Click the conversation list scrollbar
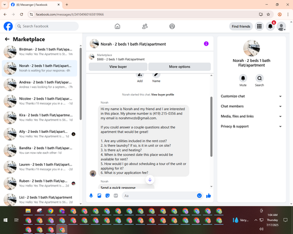 [x=81, y=84]
